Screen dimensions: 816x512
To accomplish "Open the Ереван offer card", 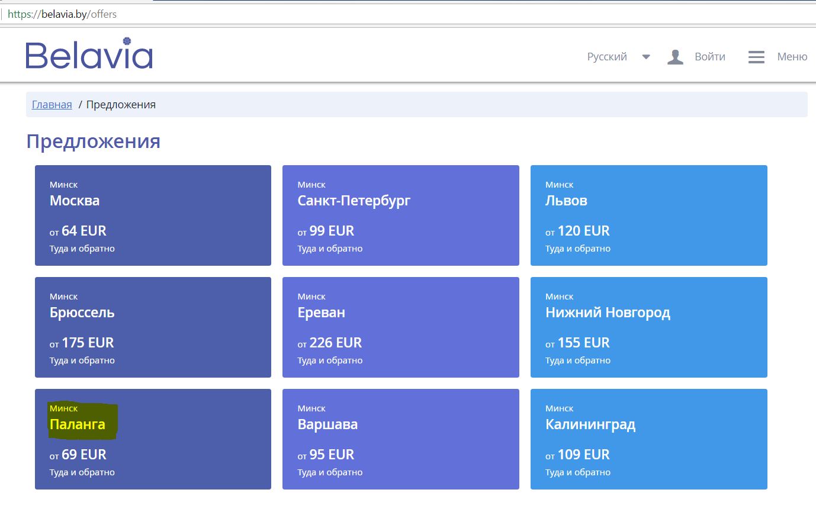I will 401,327.
